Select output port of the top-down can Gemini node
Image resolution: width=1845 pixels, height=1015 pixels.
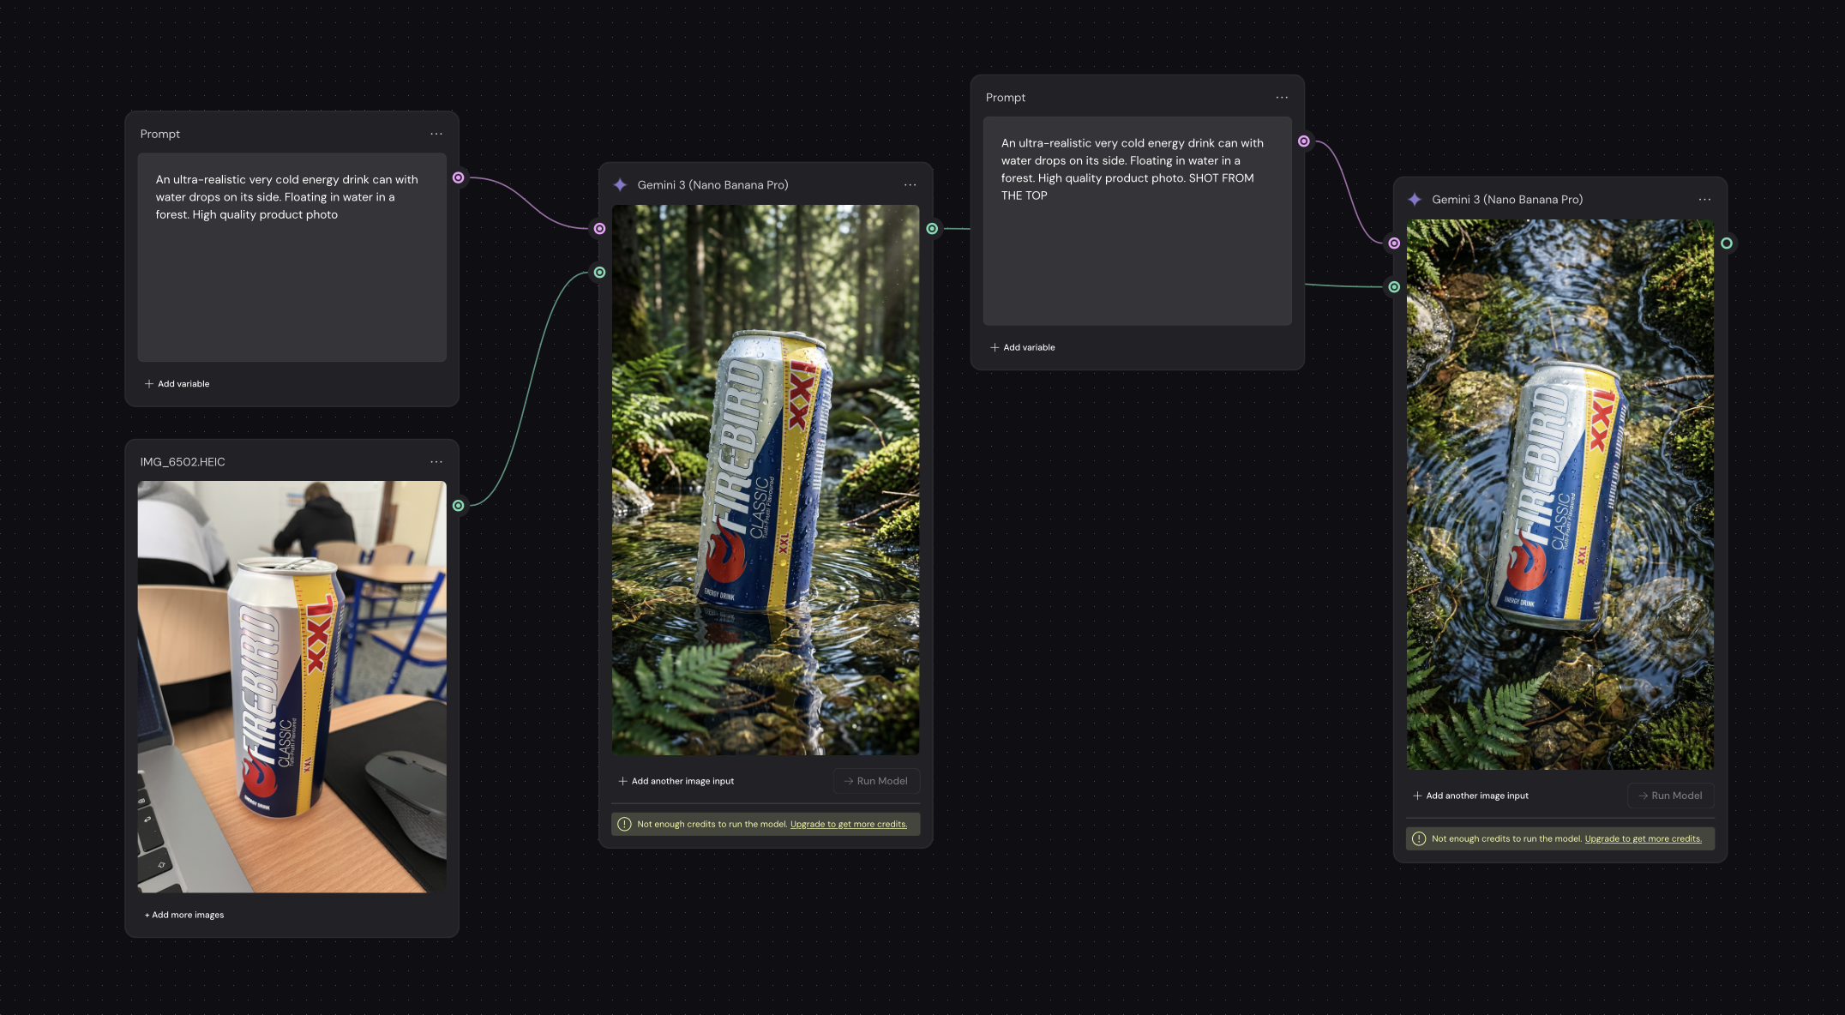point(1727,243)
